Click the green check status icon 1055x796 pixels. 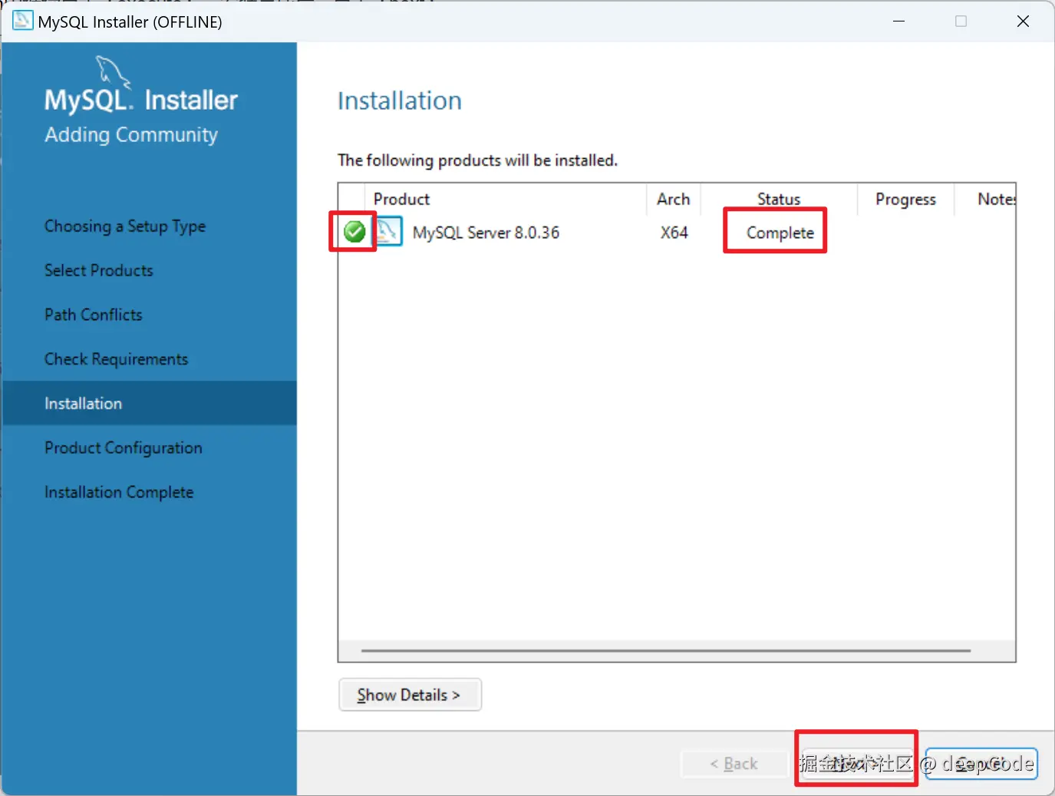point(354,231)
